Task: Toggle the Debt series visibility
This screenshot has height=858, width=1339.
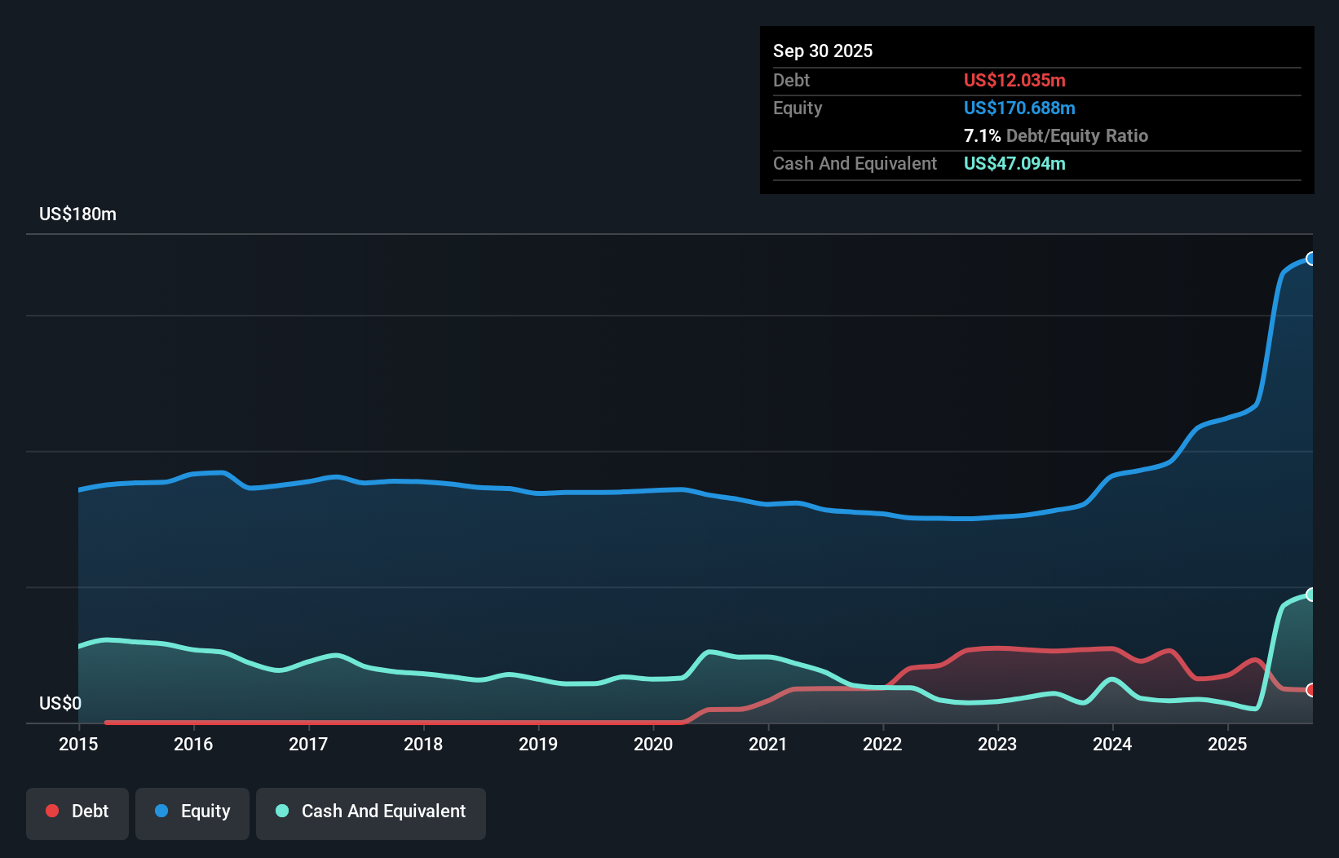Action: (x=77, y=813)
